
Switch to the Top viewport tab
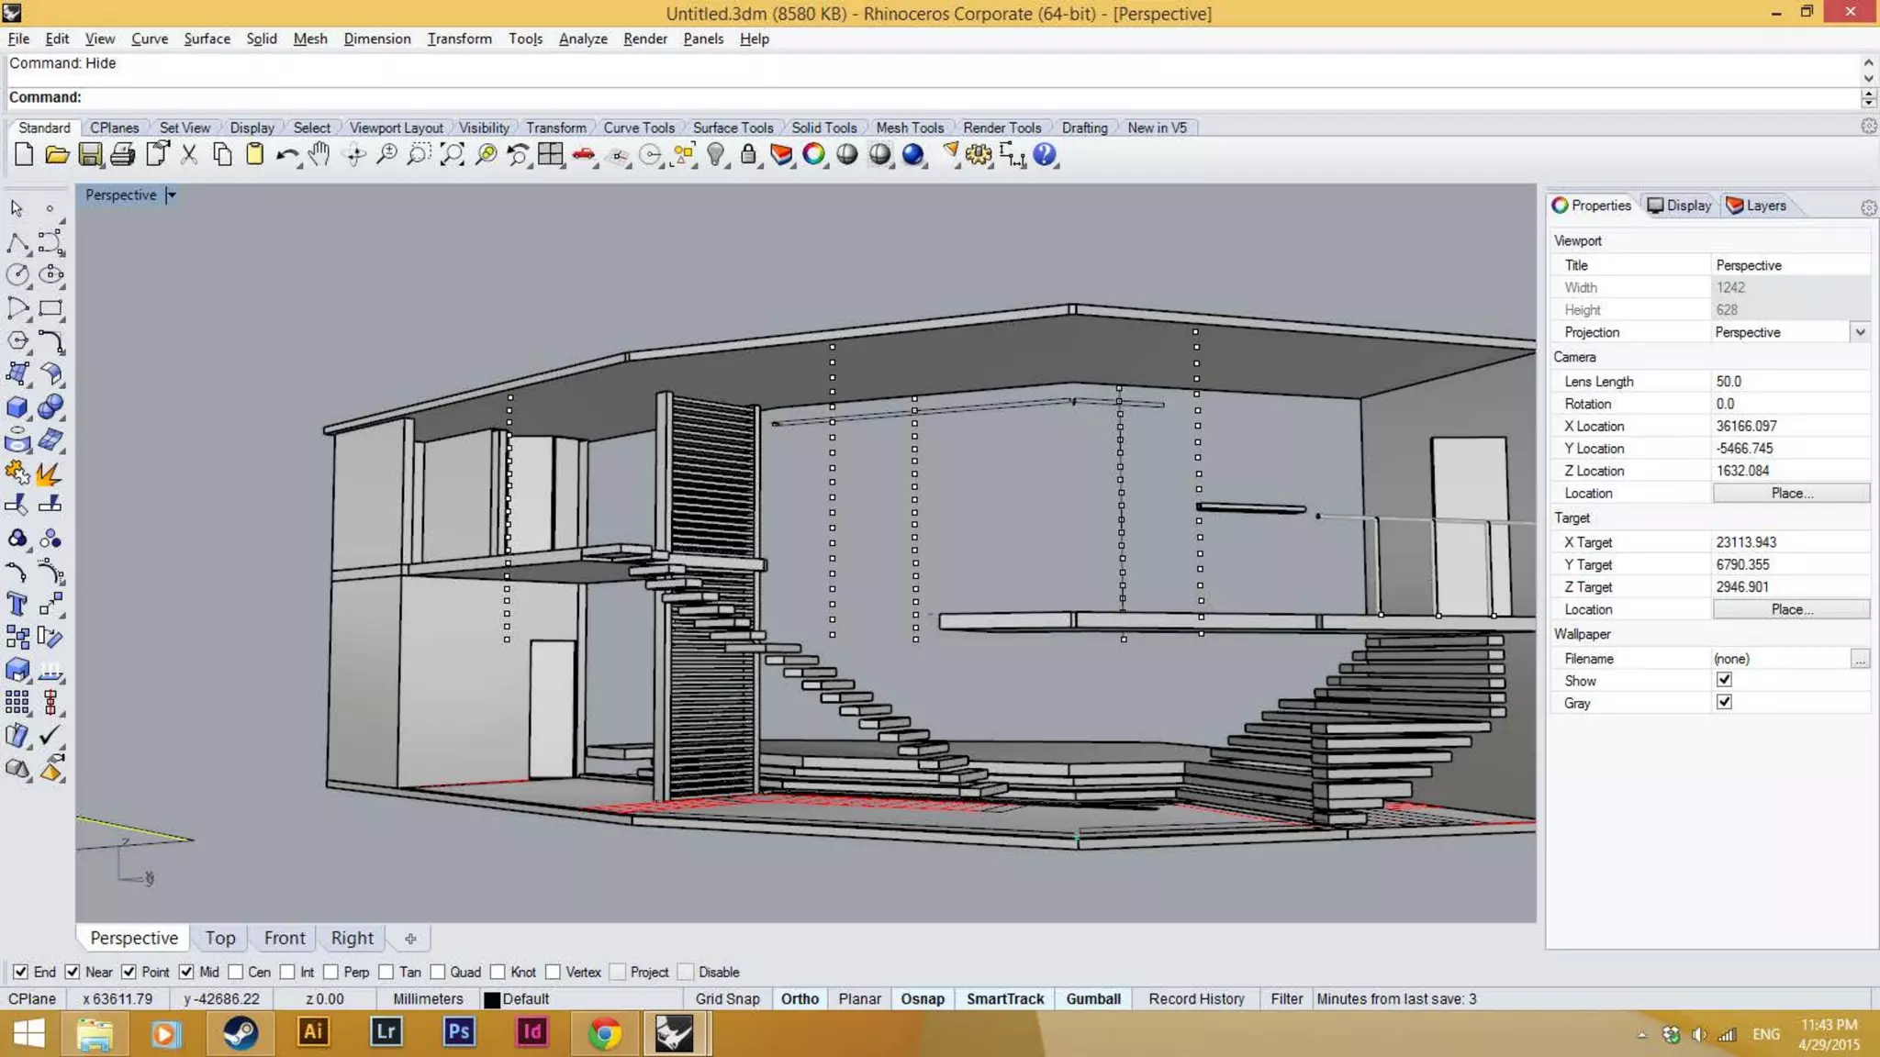click(x=220, y=938)
